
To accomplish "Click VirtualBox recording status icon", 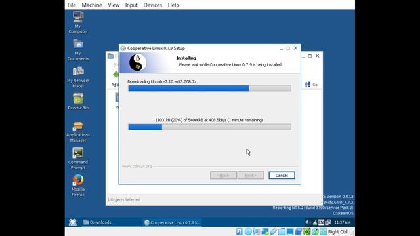I will pos(298,231).
